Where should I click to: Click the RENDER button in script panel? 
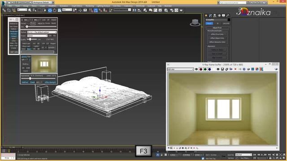(52, 47)
